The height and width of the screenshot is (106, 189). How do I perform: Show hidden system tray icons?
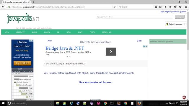167,103
